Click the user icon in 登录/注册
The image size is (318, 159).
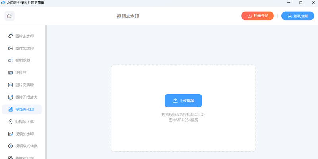[290, 16]
